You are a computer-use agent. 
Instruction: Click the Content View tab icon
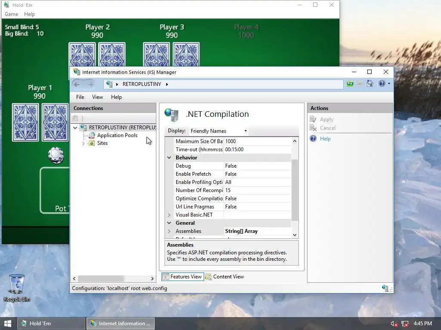click(208, 277)
